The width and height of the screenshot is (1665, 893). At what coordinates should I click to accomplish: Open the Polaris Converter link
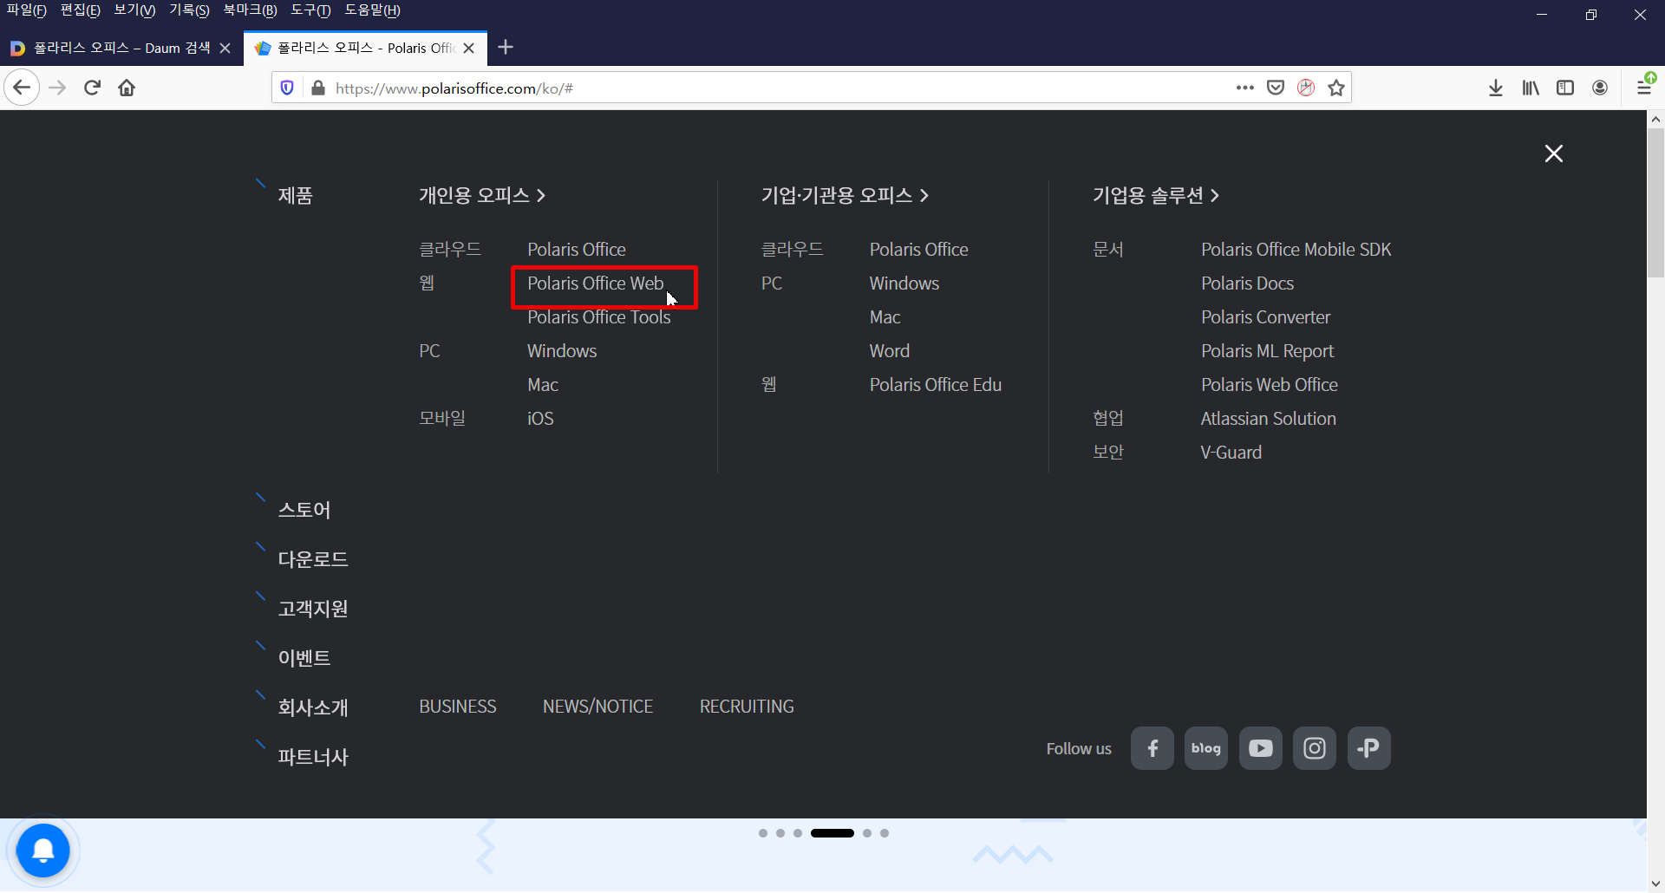click(x=1265, y=317)
